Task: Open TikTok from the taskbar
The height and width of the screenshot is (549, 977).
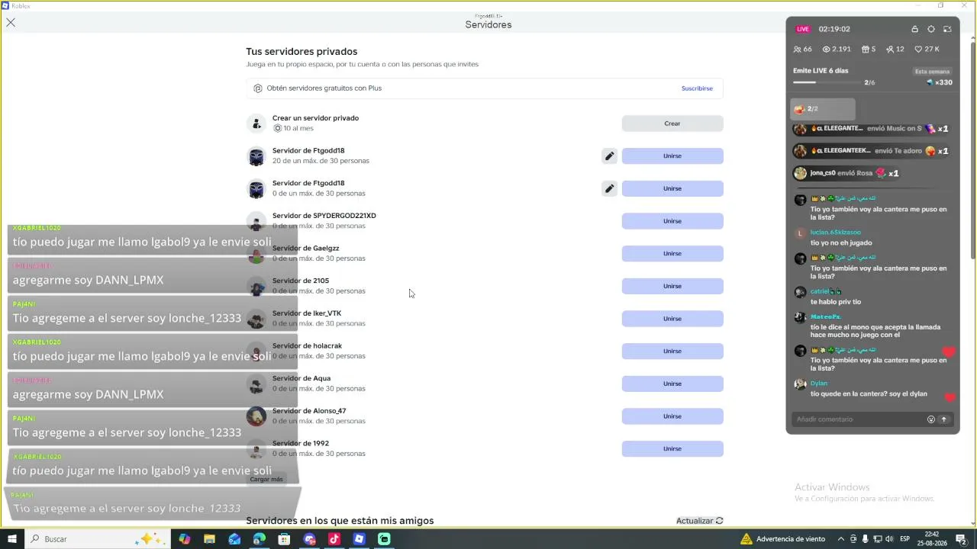Action: click(x=334, y=539)
